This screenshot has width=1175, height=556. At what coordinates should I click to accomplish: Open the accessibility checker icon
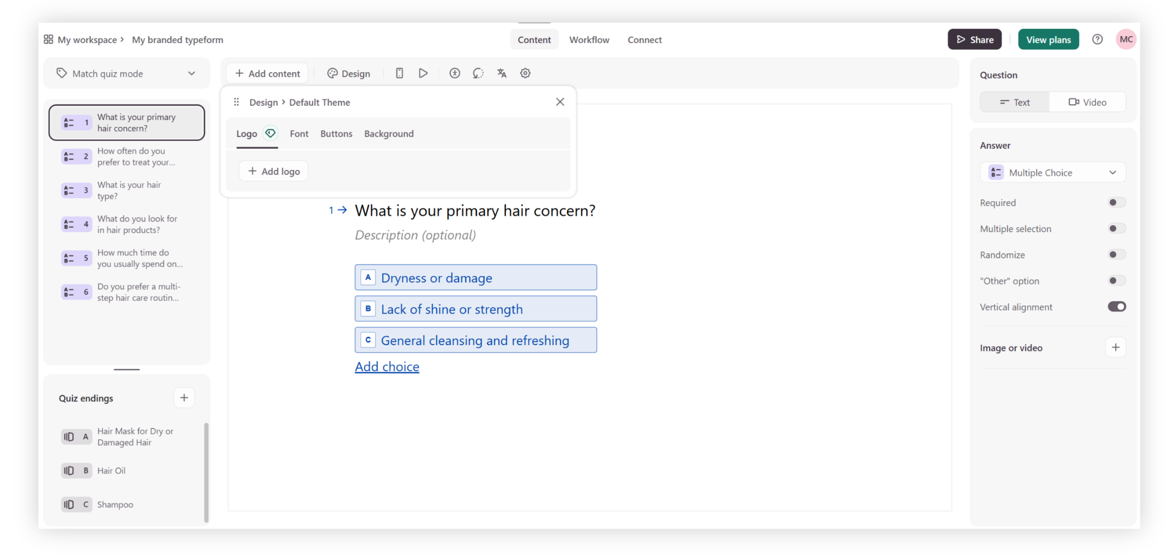pos(454,73)
